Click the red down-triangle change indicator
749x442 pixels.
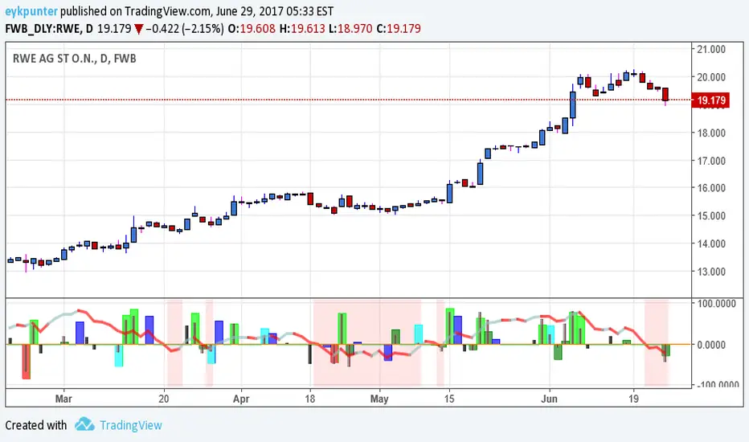click(138, 30)
